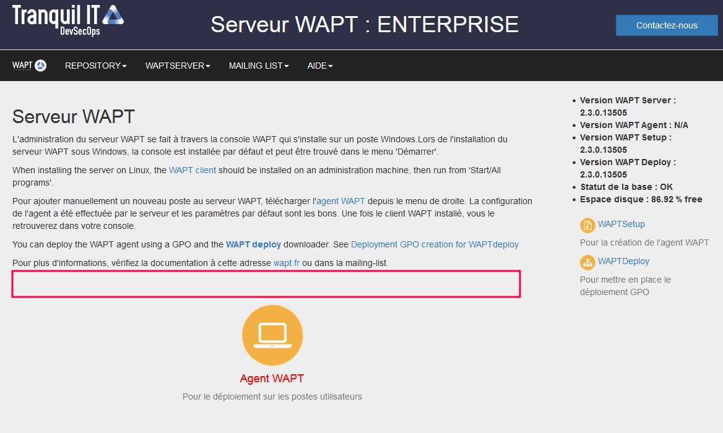Click the WAPT logo in navigation bar
Viewport: 723px width, 433px height.
30,66
